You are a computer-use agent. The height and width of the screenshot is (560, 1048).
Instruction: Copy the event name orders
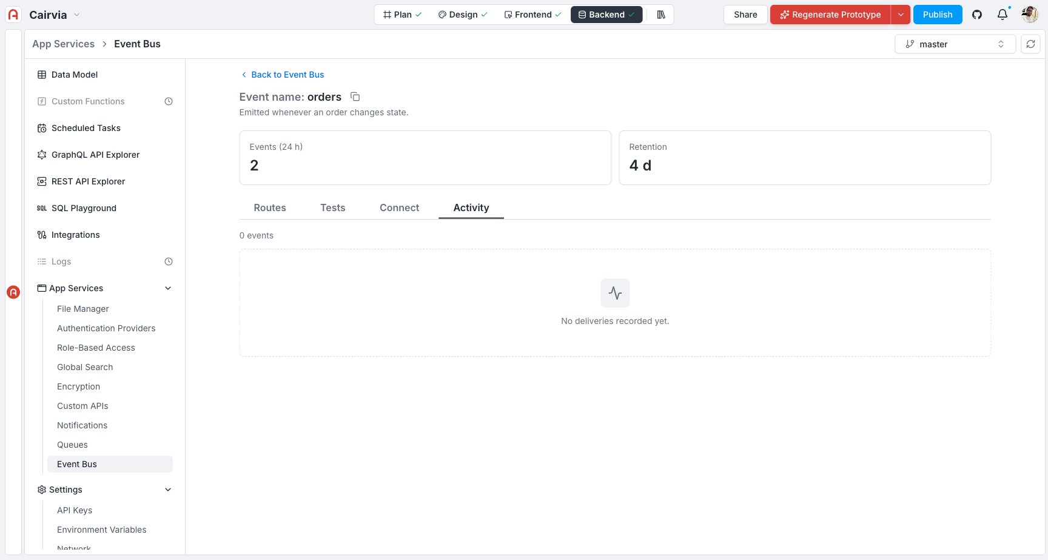click(355, 97)
